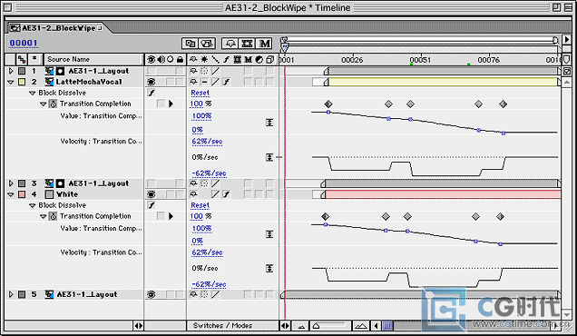Collapse layer 4 White
The width and height of the screenshot is (577, 336).
[11, 194]
